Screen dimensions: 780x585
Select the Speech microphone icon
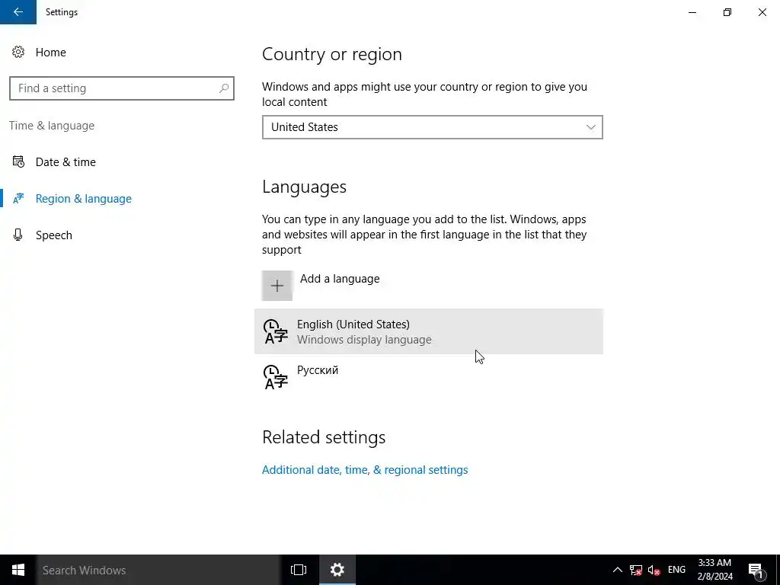click(x=18, y=235)
